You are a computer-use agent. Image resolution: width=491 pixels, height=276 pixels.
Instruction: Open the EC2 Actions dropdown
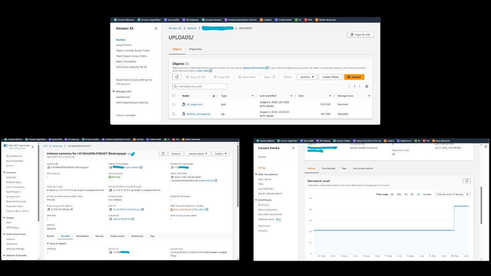[221, 153]
